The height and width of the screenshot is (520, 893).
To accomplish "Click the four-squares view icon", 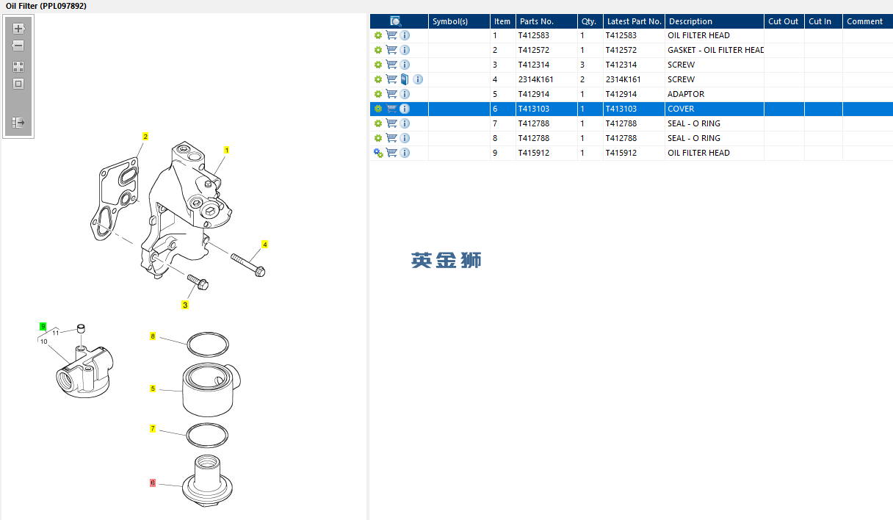I will (19, 67).
